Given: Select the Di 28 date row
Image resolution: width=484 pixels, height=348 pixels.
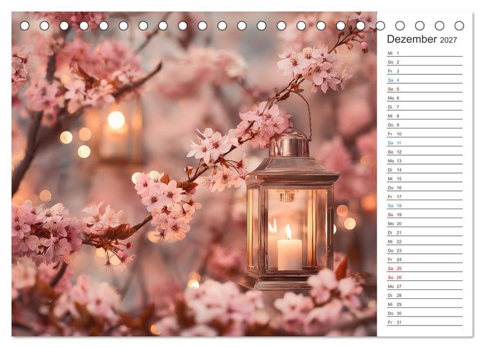Looking at the screenshot, I should 425,295.
